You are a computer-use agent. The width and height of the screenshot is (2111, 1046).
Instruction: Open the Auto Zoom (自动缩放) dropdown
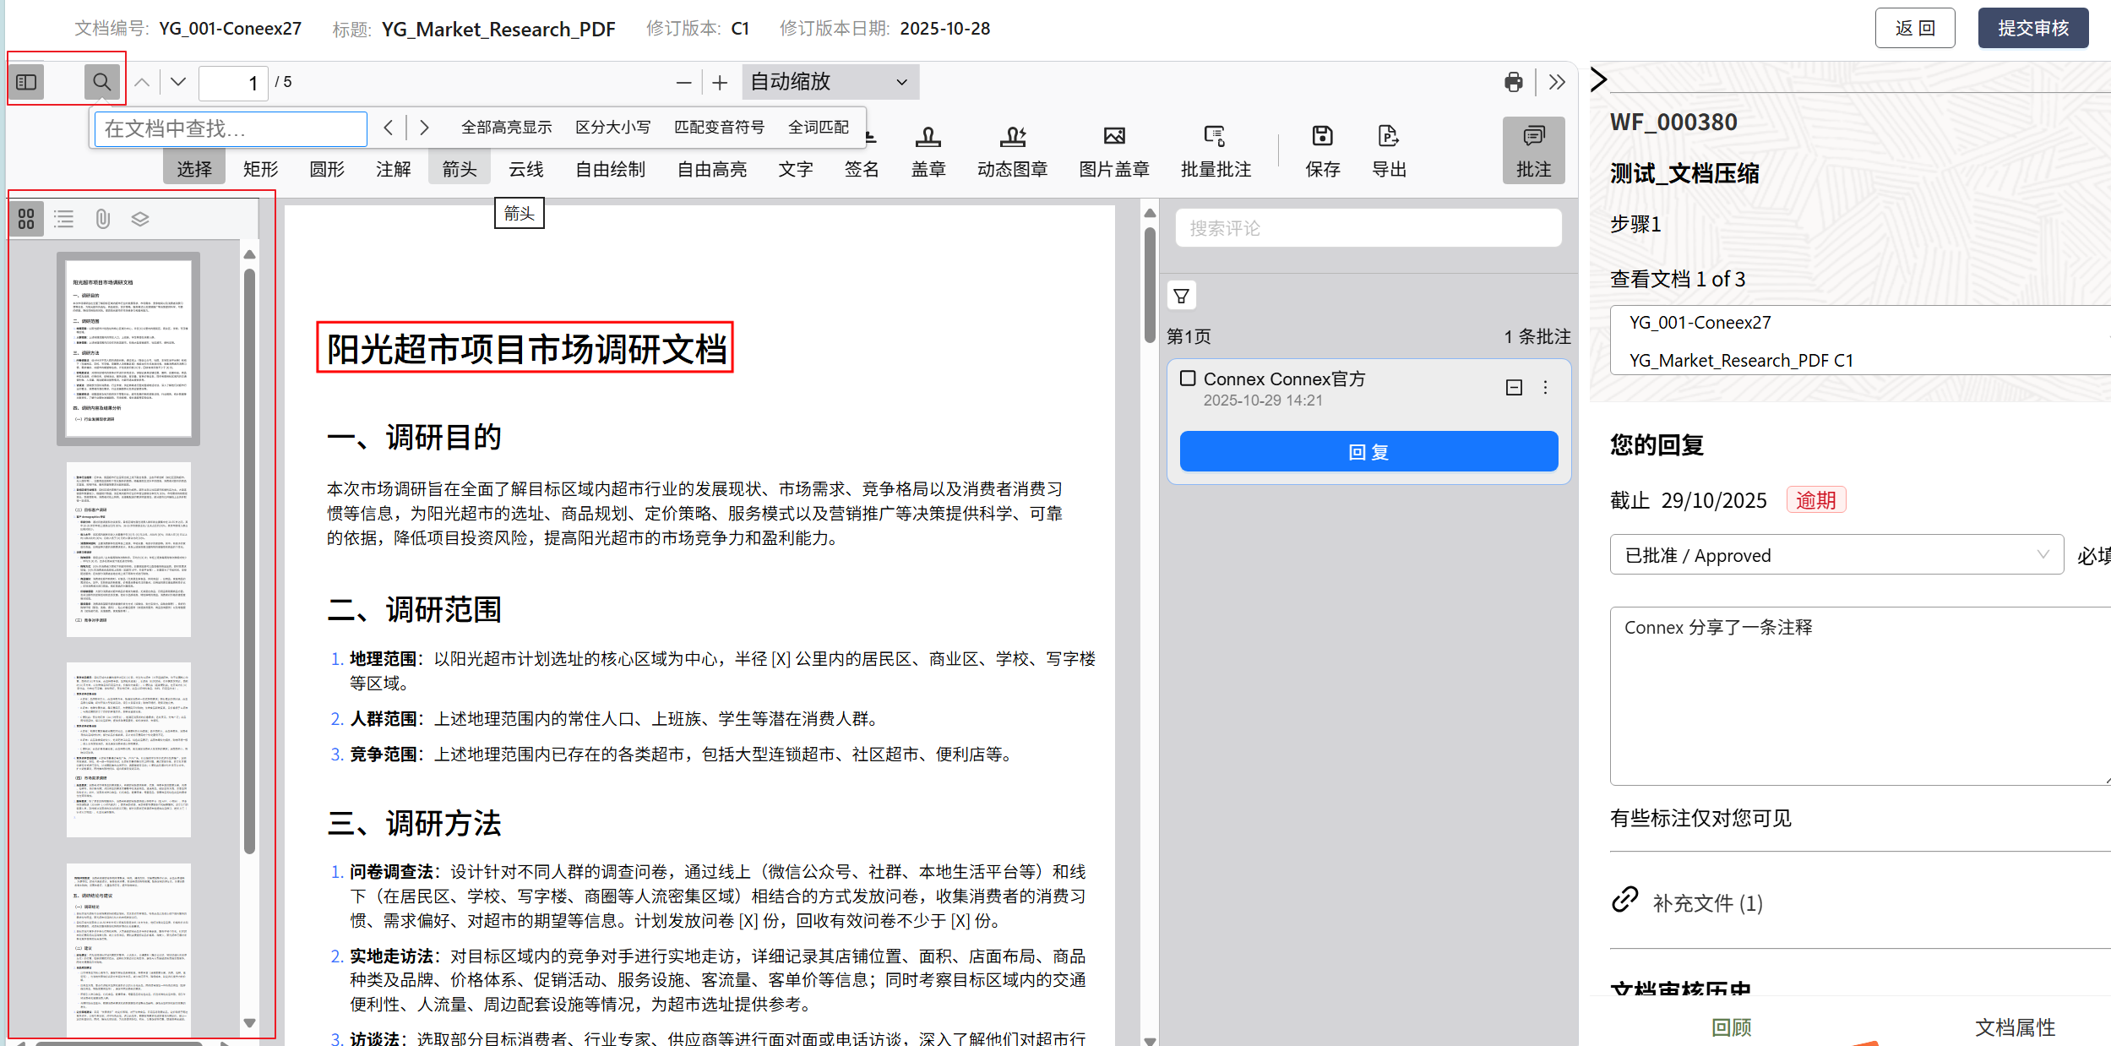point(830,82)
